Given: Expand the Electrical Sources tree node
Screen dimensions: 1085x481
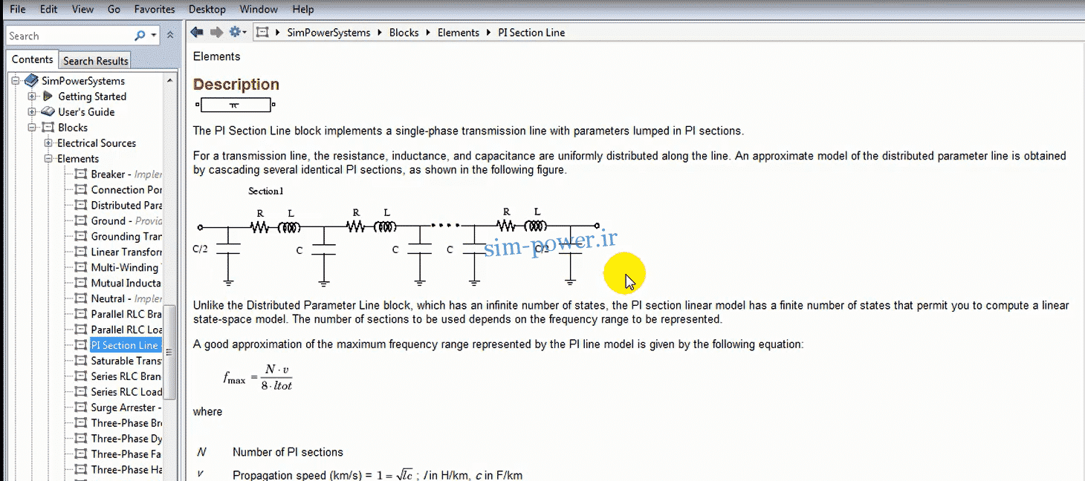Looking at the screenshot, I should pos(48,143).
